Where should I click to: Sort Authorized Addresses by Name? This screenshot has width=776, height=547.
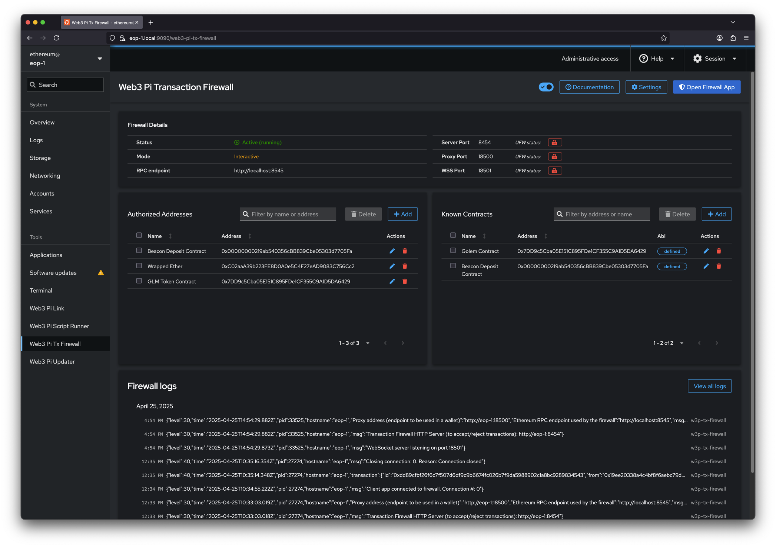170,236
